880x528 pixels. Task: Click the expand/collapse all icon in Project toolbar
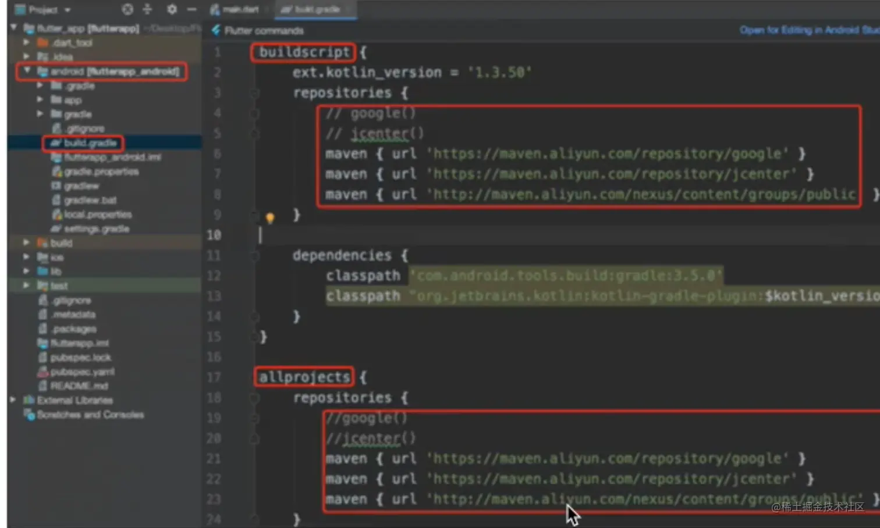[x=147, y=9]
